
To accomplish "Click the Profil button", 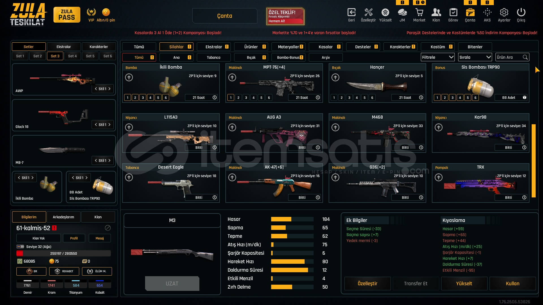I will tap(74, 238).
